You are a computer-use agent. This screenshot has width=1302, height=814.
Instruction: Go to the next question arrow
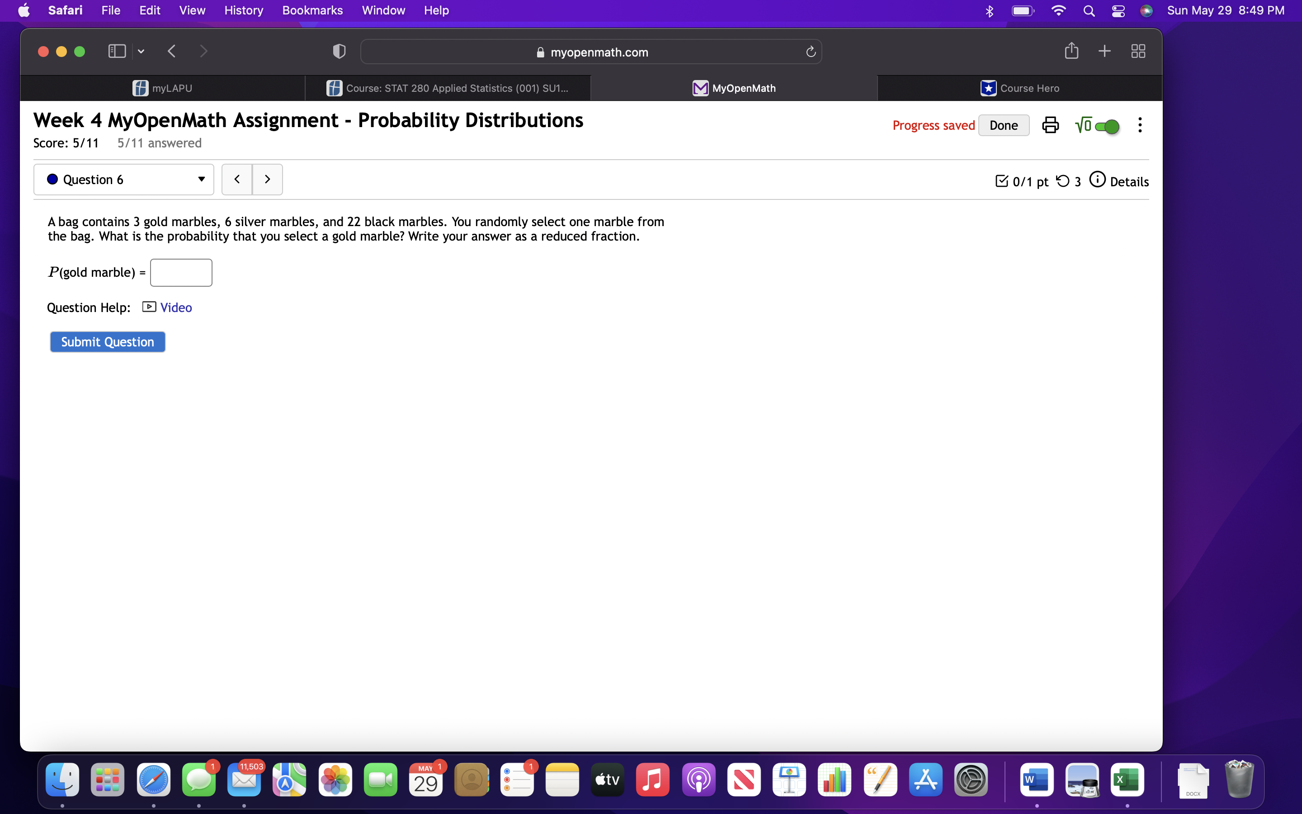[267, 179]
